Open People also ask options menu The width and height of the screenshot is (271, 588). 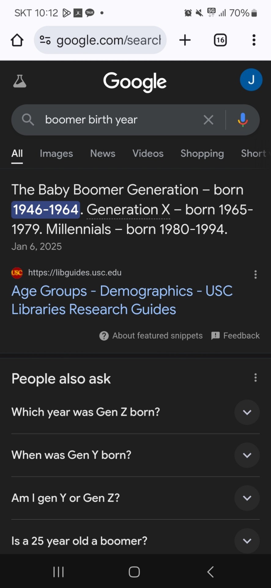point(255,378)
